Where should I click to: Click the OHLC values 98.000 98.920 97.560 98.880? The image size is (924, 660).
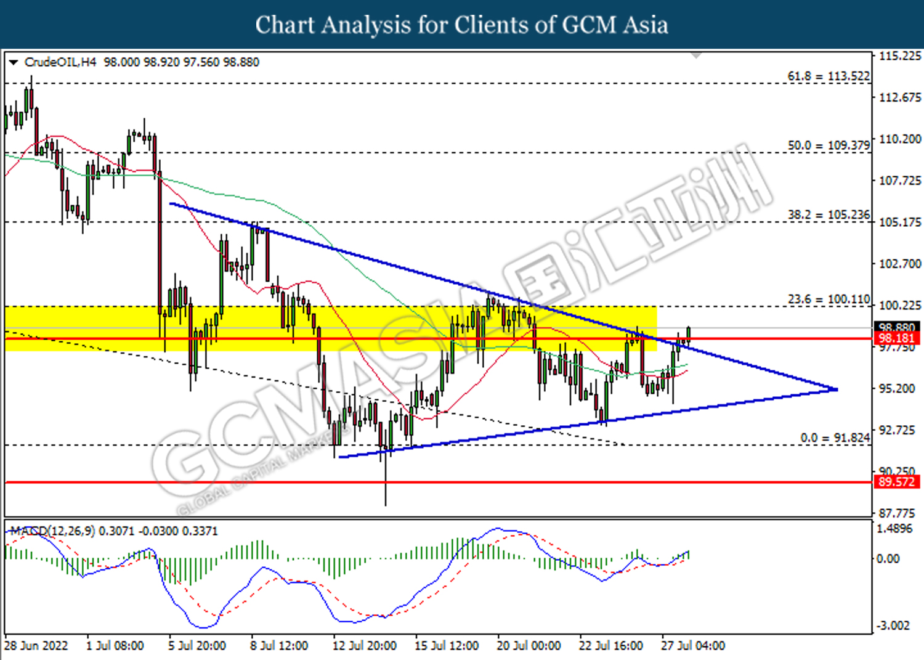tap(182, 62)
